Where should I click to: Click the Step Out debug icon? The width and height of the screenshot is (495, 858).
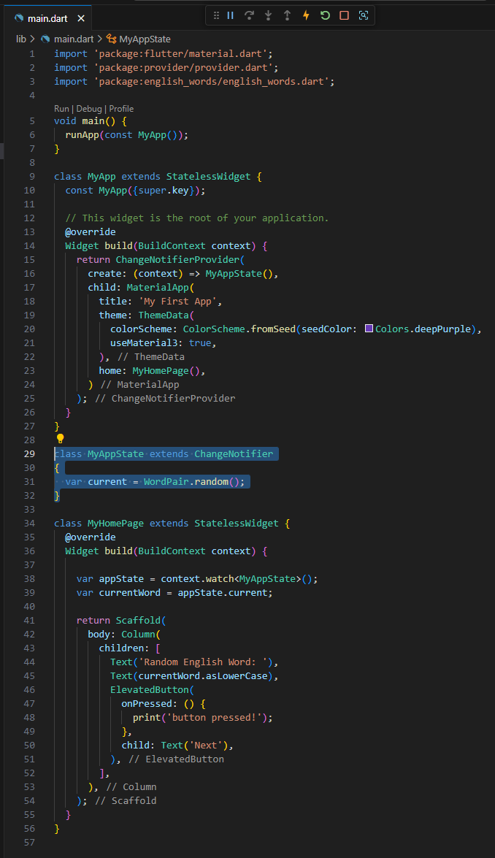pos(287,15)
